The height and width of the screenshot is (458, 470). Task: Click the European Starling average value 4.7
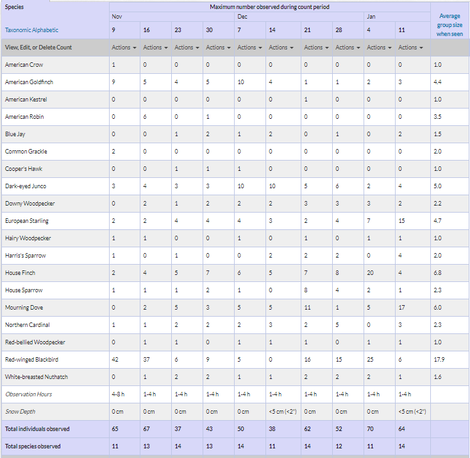click(438, 221)
